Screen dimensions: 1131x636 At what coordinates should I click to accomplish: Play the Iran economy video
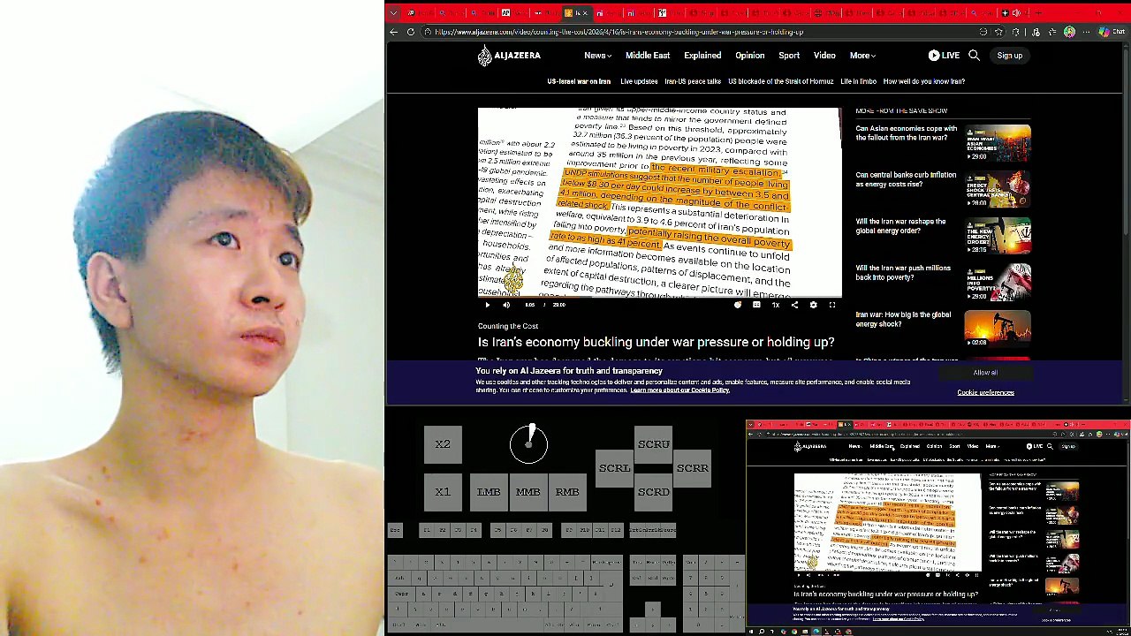point(487,305)
